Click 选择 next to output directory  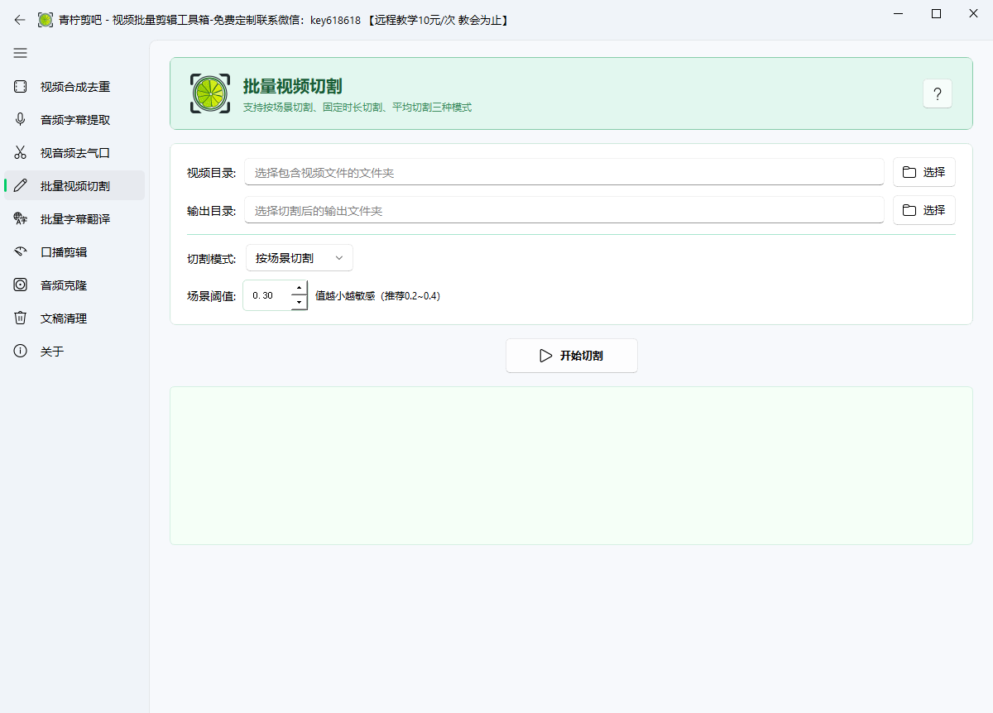click(x=923, y=210)
